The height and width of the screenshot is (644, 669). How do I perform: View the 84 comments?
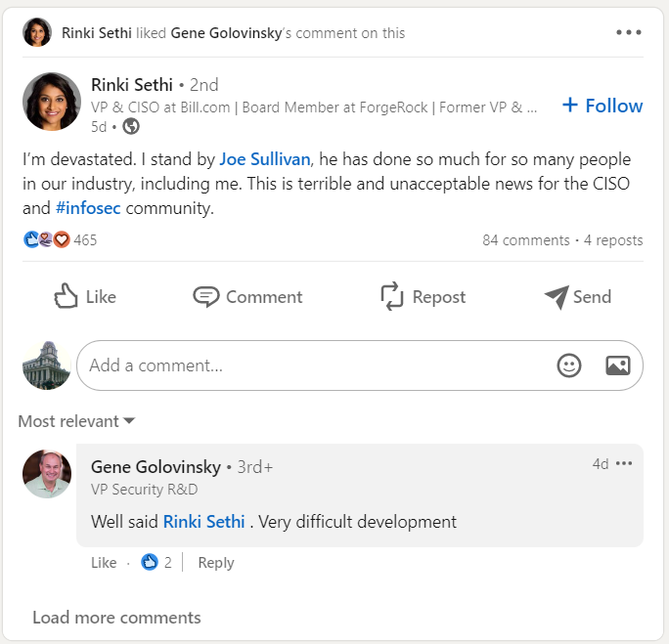(525, 240)
